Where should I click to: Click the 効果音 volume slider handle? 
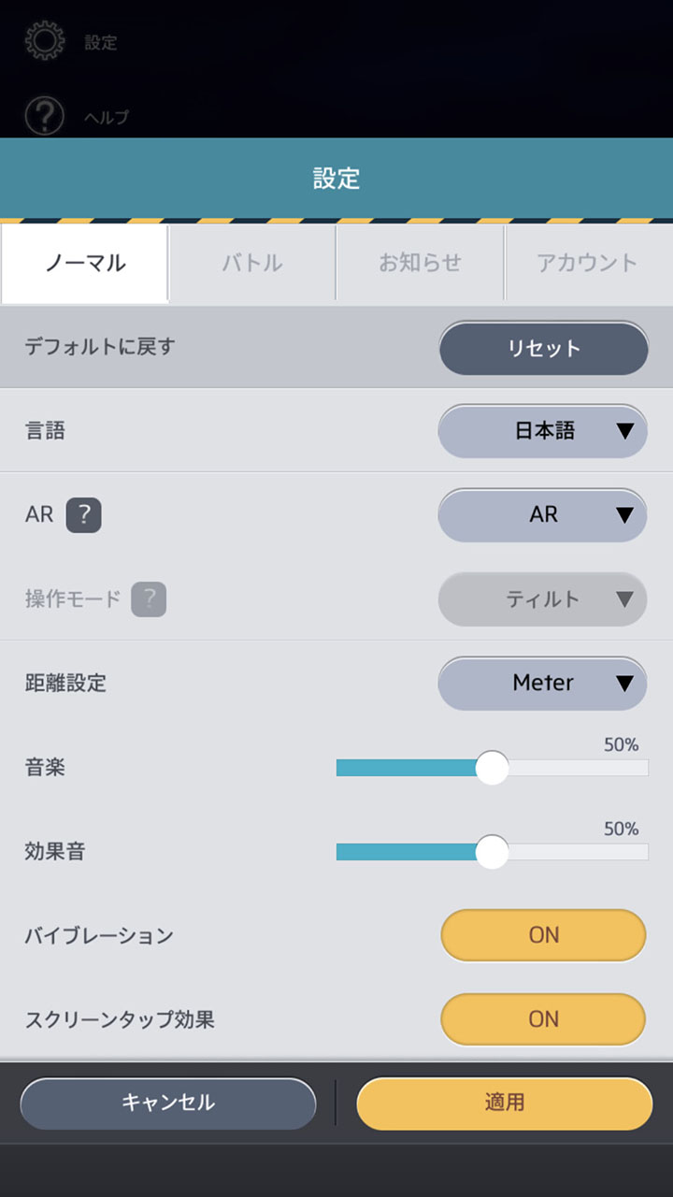pyautogui.click(x=492, y=852)
